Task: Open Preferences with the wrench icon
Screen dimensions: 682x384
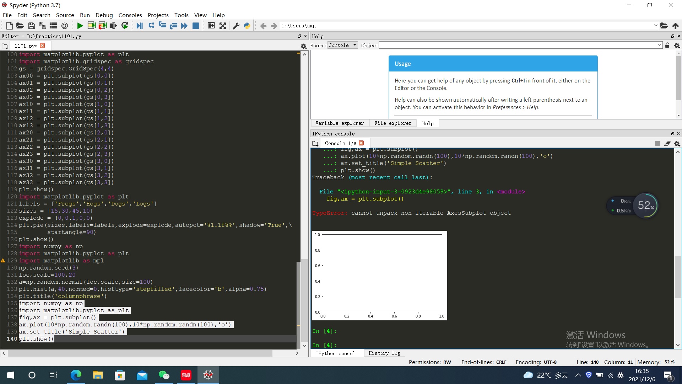Action: coord(236,26)
